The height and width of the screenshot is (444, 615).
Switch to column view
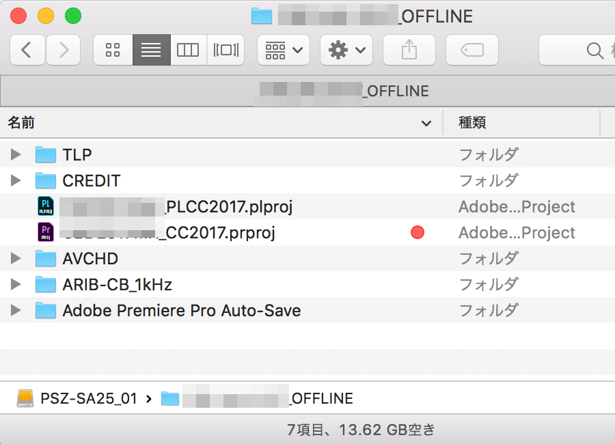point(188,50)
